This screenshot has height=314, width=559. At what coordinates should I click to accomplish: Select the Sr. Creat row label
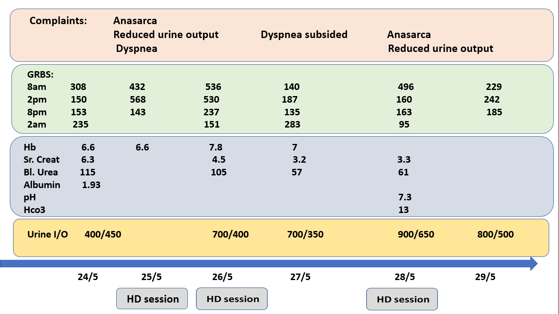[41, 160]
